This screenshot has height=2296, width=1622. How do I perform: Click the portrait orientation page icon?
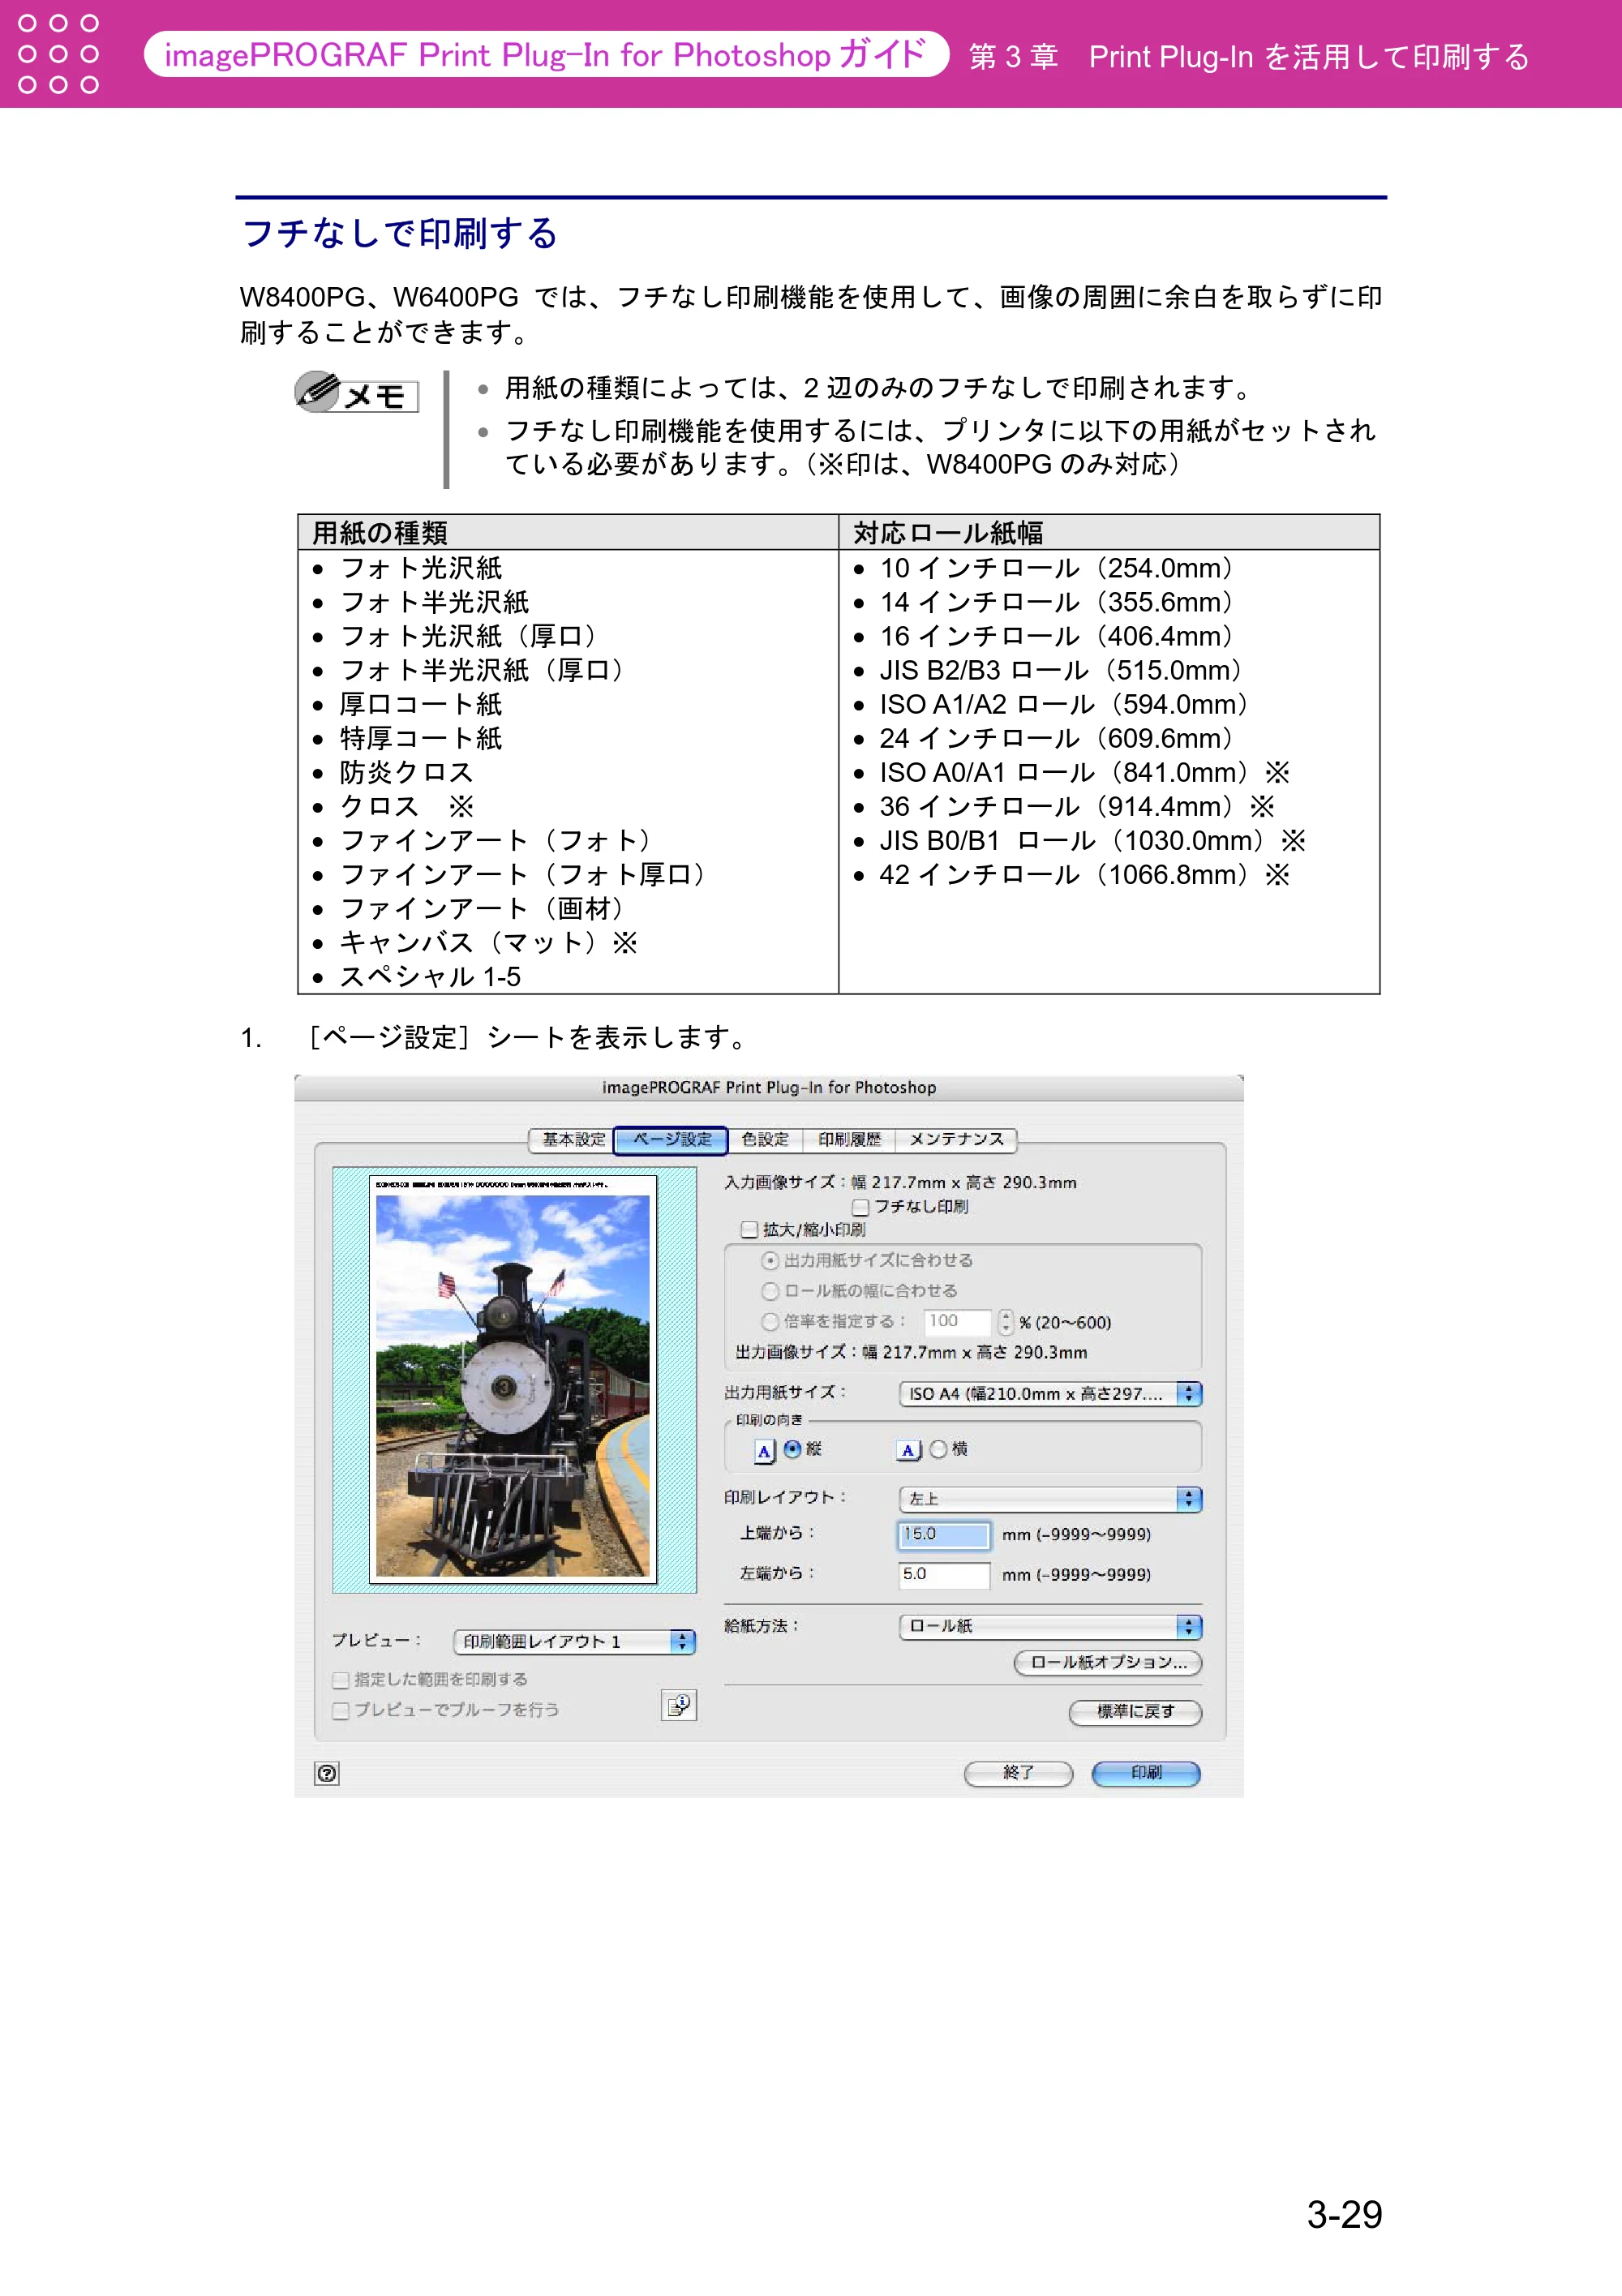(x=765, y=1450)
